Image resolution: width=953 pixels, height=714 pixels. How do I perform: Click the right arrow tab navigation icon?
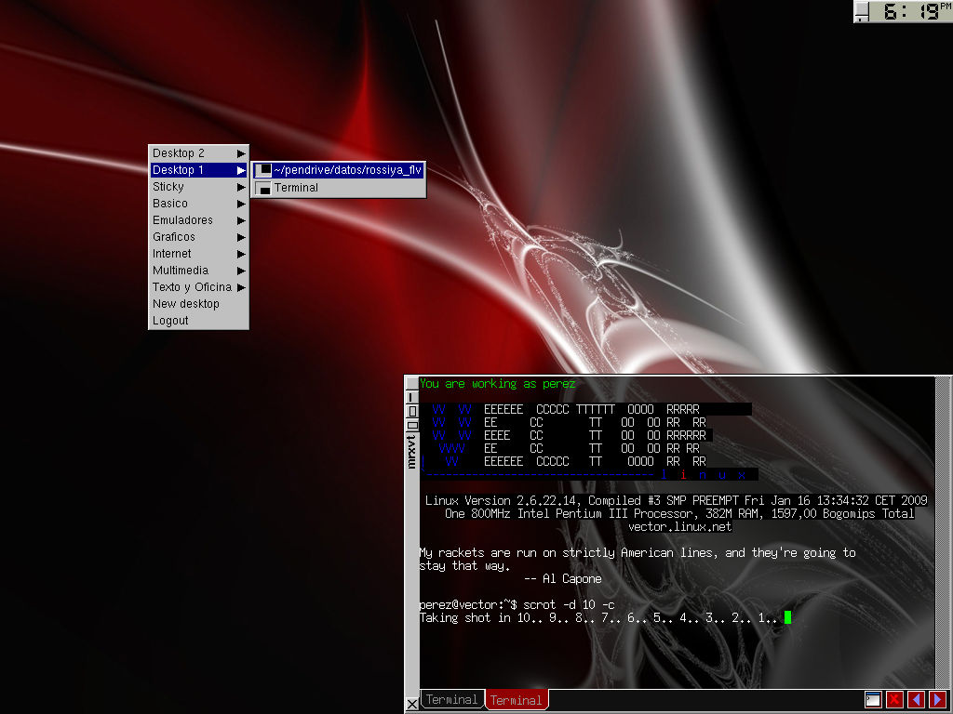click(x=937, y=700)
